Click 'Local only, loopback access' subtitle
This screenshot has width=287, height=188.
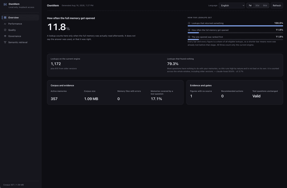pos(22,7)
